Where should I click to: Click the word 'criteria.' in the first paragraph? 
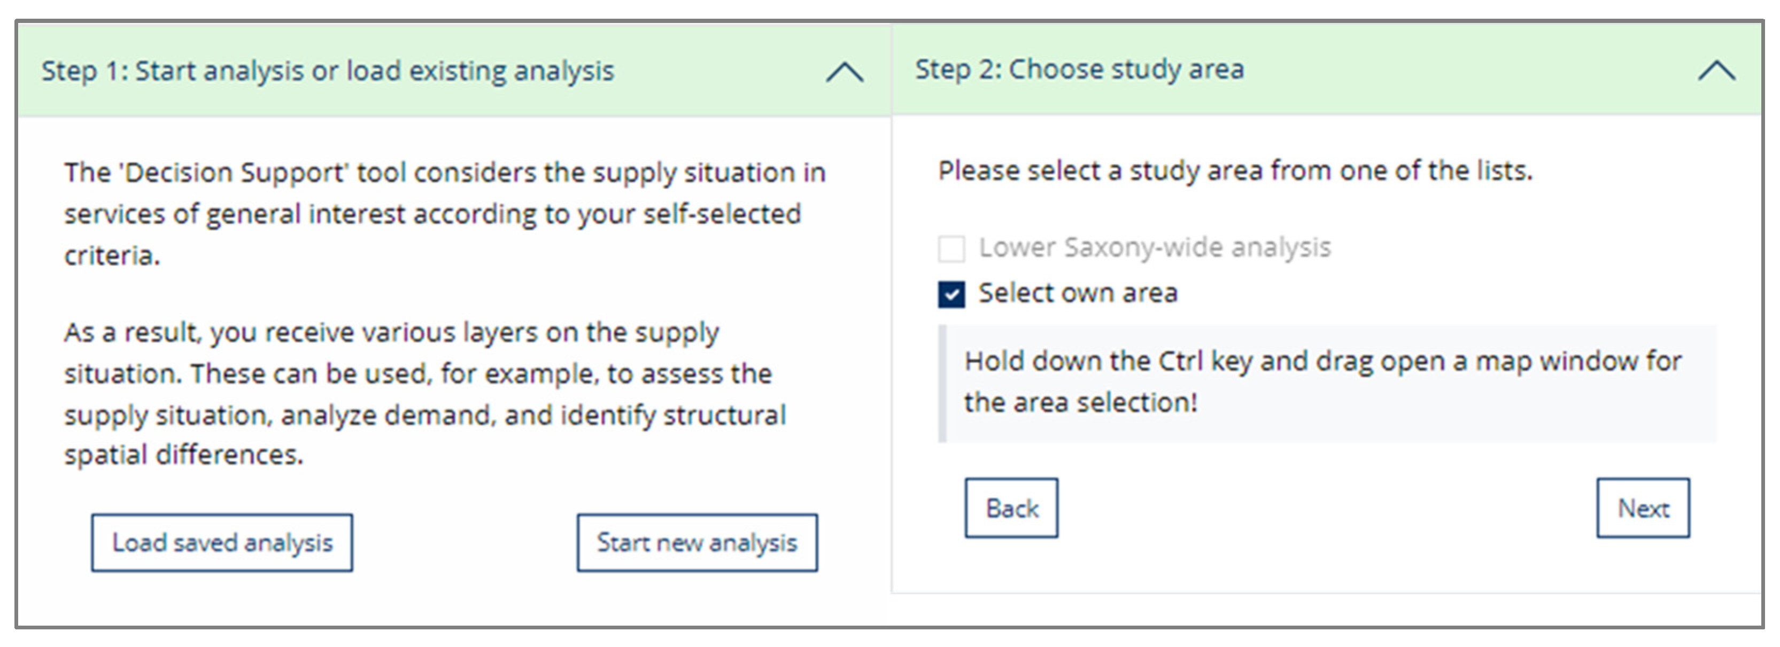click(x=112, y=255)
